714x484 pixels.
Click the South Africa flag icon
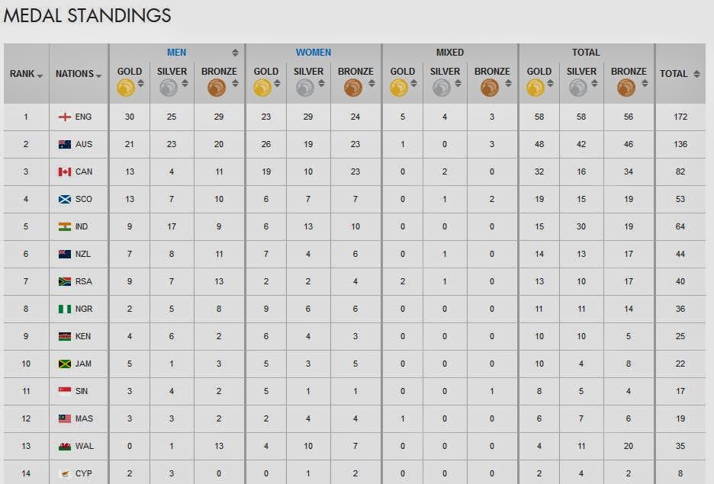(x=65, y=281)
